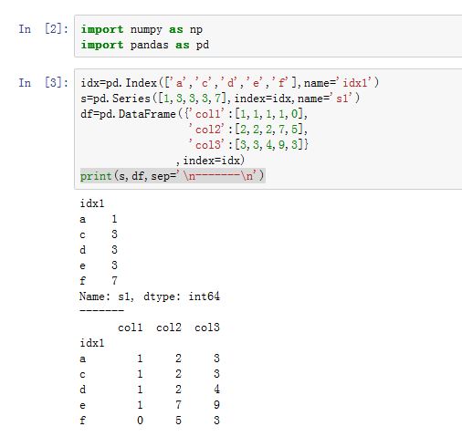Click the ",index=idx)" code line
The width and height of the screenshot is (462, 437).
[210, 161]
